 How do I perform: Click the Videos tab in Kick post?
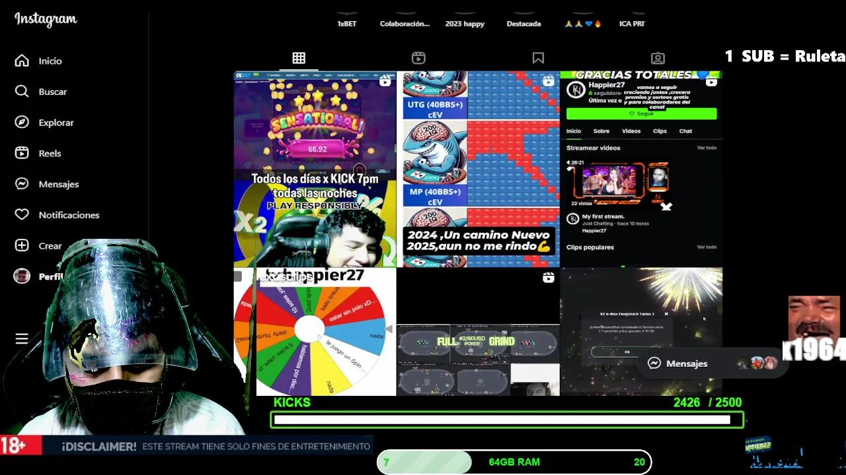tap(631, 131)
